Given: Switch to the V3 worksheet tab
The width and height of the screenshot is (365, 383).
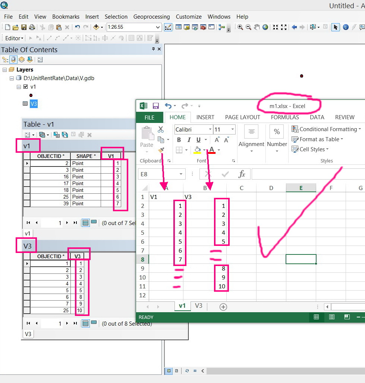Looking at the screenshot, I should [198, 306].
